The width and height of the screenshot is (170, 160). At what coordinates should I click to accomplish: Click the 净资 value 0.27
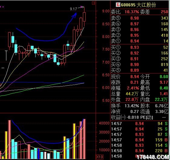tap(135, 111)
